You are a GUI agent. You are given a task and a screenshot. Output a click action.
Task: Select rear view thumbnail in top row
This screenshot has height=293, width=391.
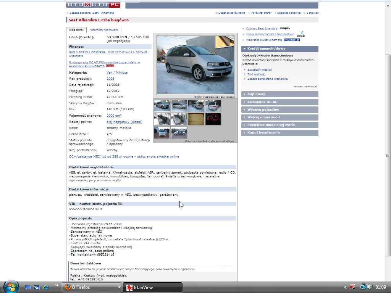pos(213,106)
